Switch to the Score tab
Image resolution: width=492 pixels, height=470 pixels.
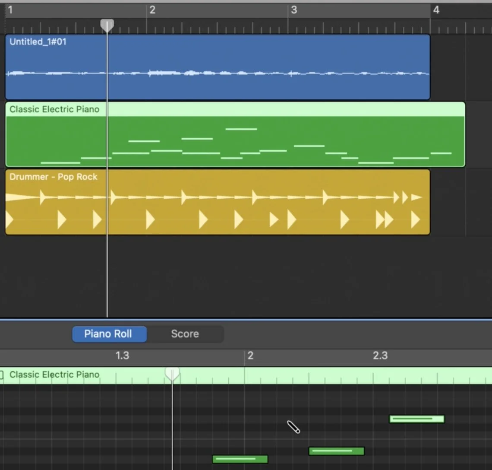pos(185,333)
